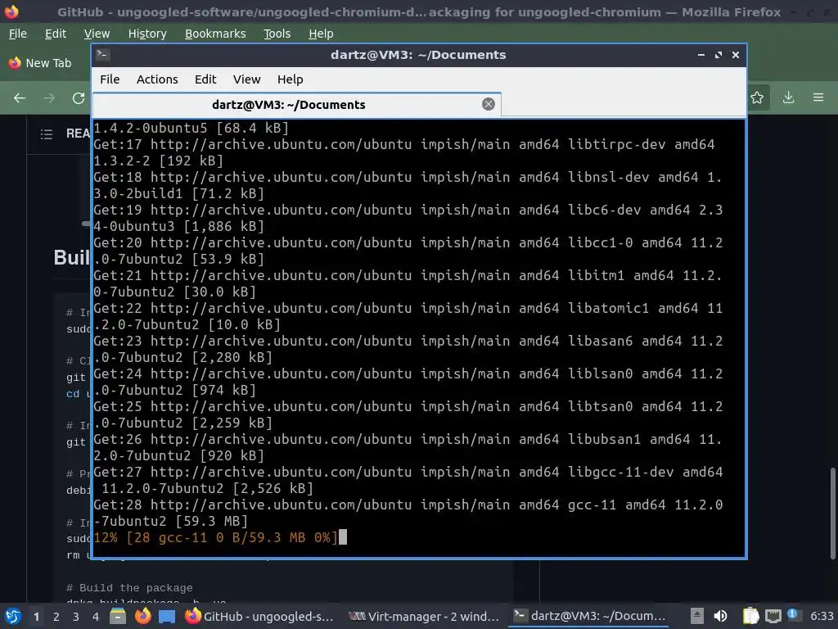Go back in Firefox
The image size is (838, 629).
point(20,98)
